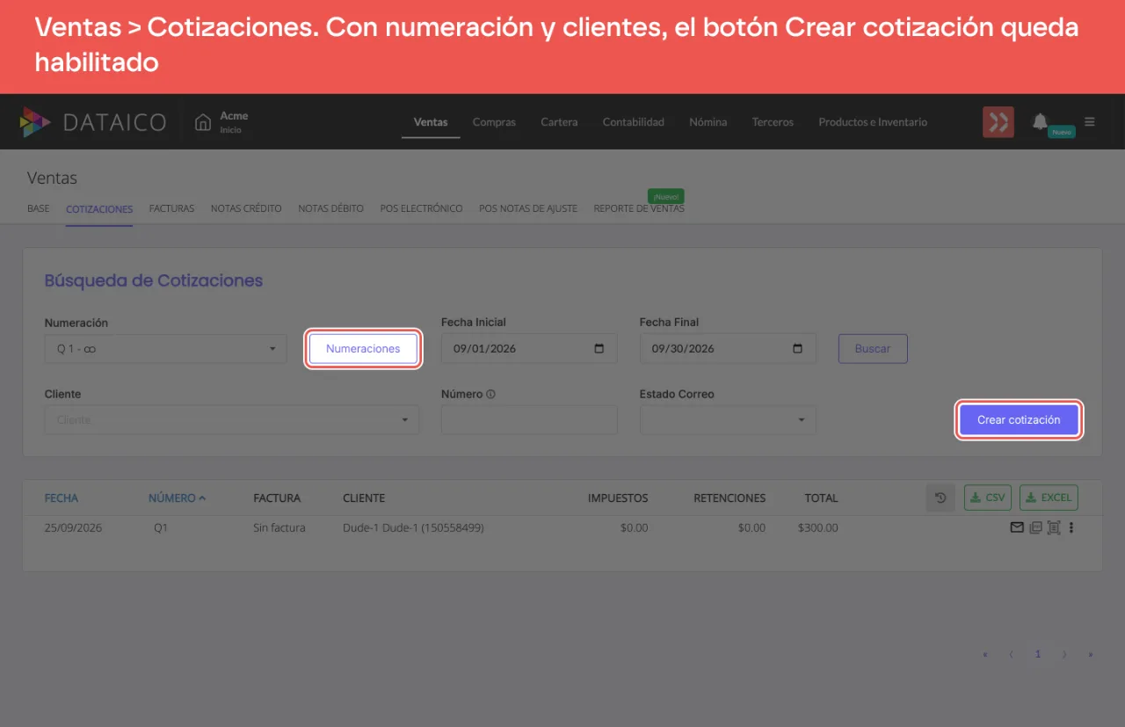Open the hamburger menu
Image resolution: width=1125 pixels, height=727 pixels.
(x=1090, y=121)
